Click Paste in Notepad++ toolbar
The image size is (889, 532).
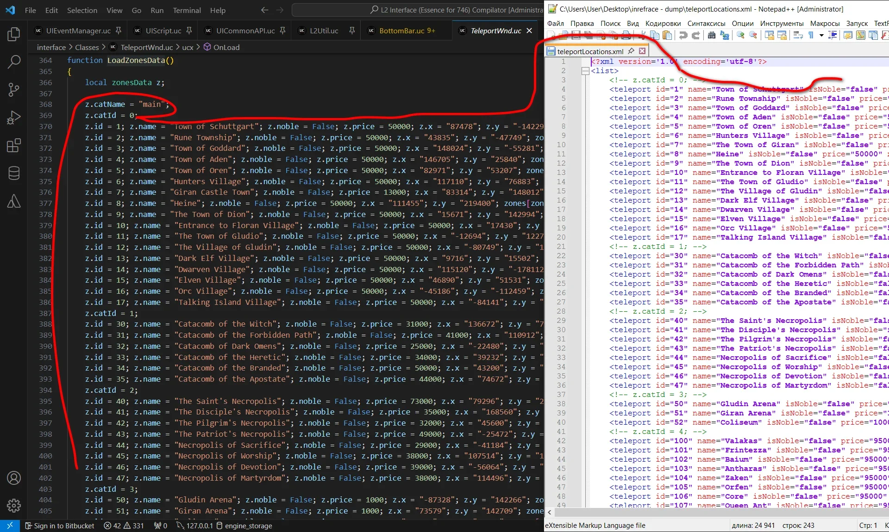pyautogui.click(x=667, y=35)
